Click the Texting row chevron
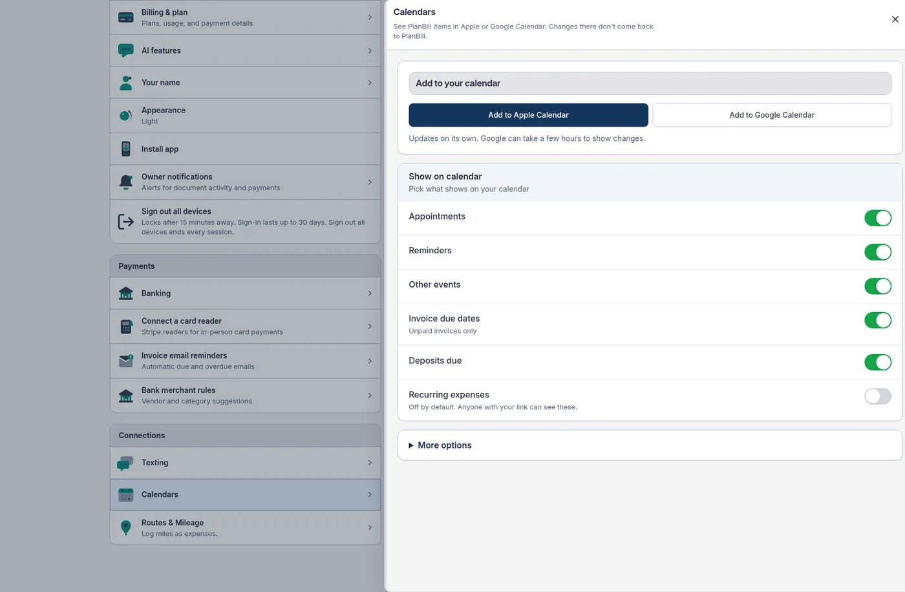This screenshot has width=905, height=592. click(x=370, y=463)
